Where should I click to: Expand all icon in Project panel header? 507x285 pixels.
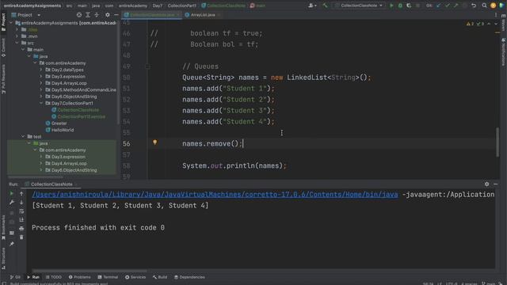coord(88,15)
